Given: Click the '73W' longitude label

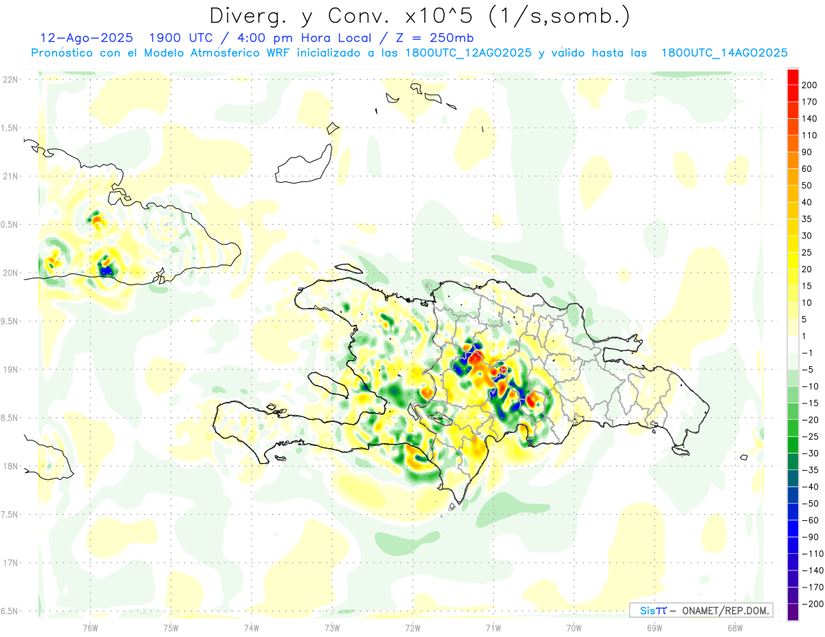Looking at the screenshot, I should tap(332, 627).
